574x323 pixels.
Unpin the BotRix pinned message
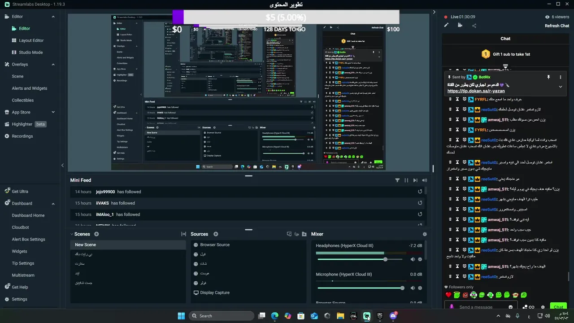coord(548,77)
